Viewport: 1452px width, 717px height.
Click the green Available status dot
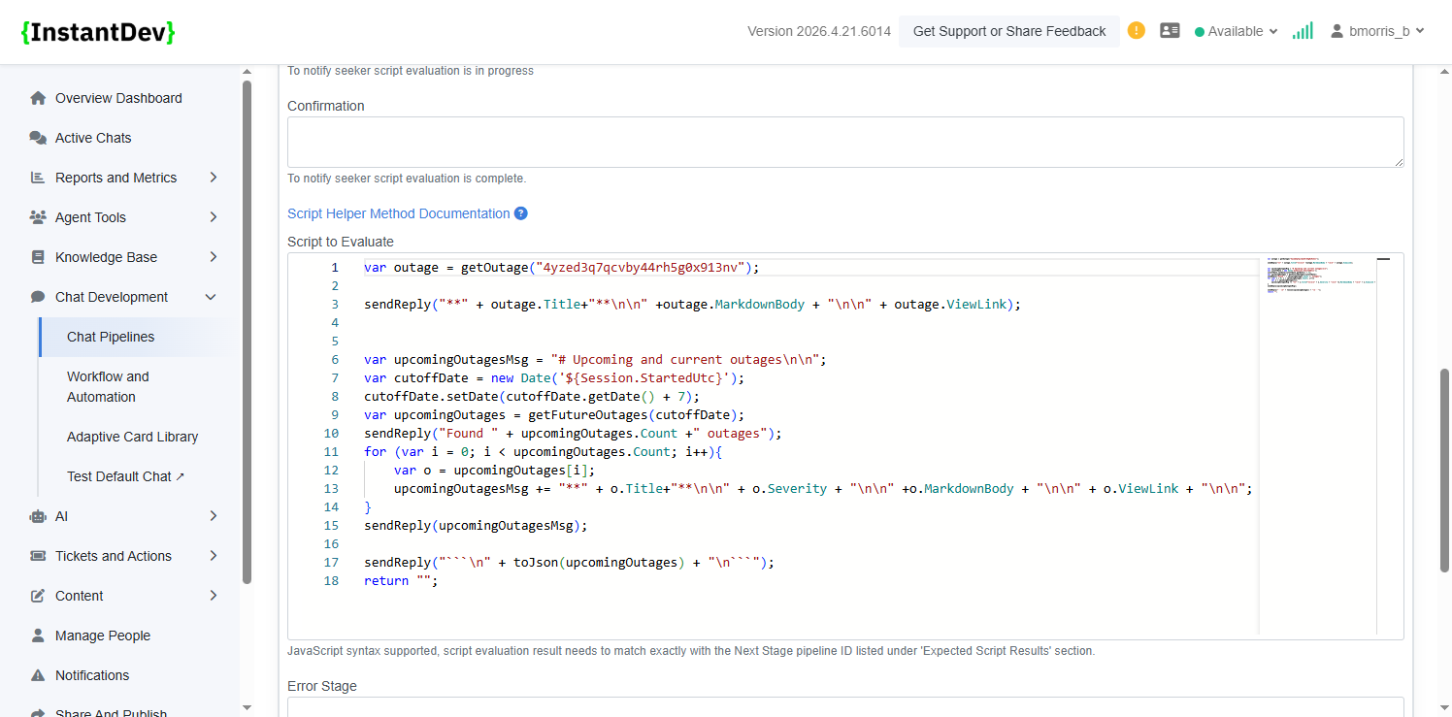pos(1200,32)
